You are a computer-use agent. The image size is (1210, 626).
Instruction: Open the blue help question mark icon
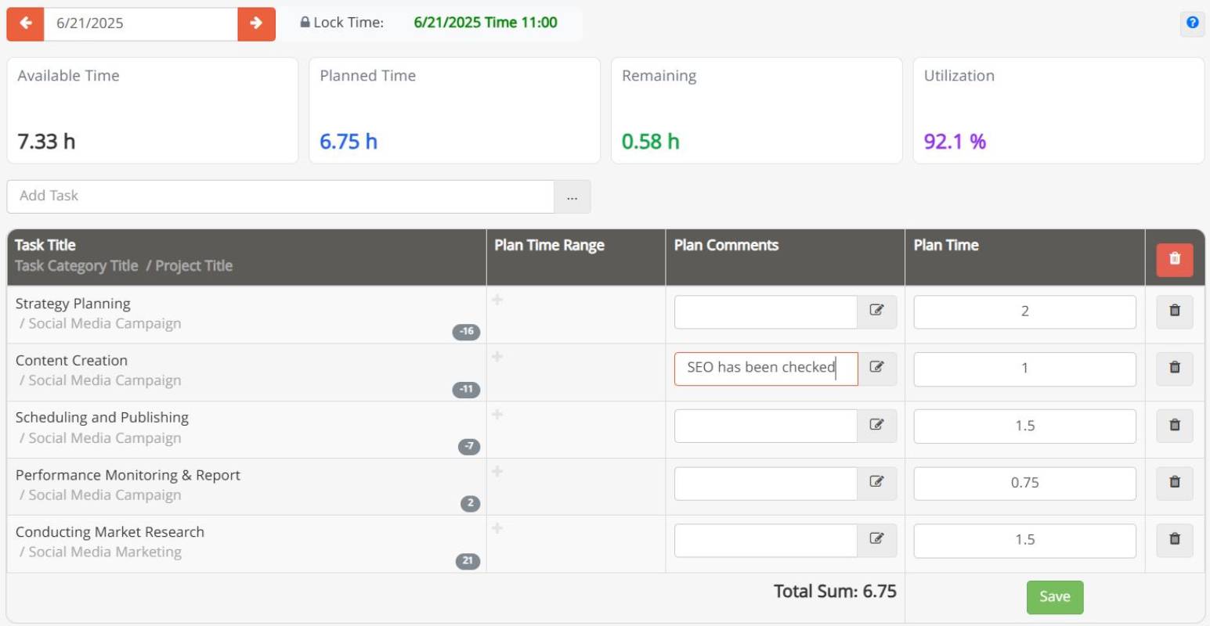(x=1192, y=23)
